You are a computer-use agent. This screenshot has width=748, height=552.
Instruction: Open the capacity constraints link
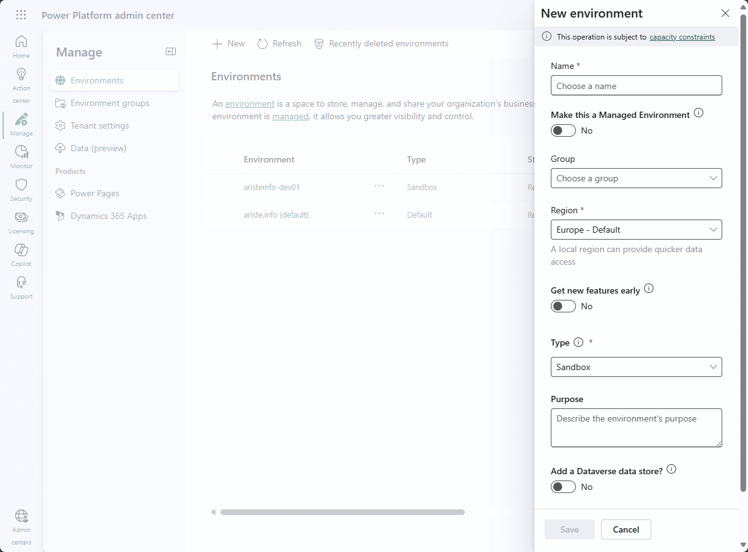[682, 37]
